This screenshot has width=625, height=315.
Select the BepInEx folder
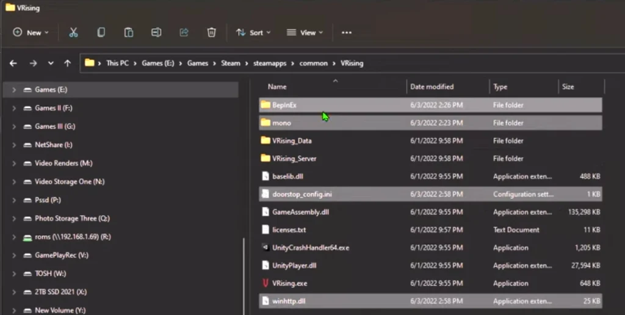point(430,105)
